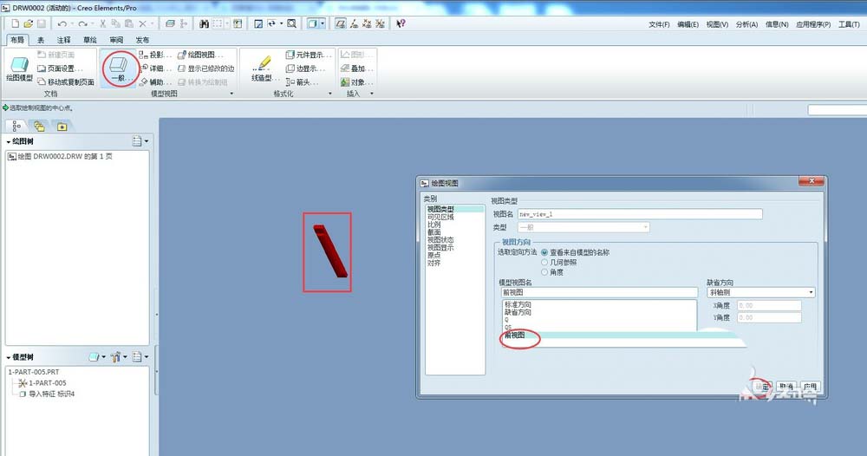Collapse the 模型树 section
The image size is (867, 456).
[x=9, y=358]
